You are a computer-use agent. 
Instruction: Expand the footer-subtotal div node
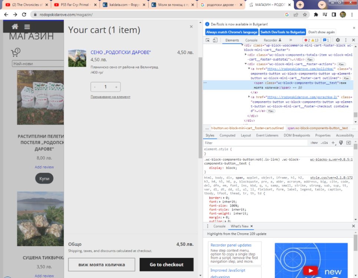[x=246, y=54]
